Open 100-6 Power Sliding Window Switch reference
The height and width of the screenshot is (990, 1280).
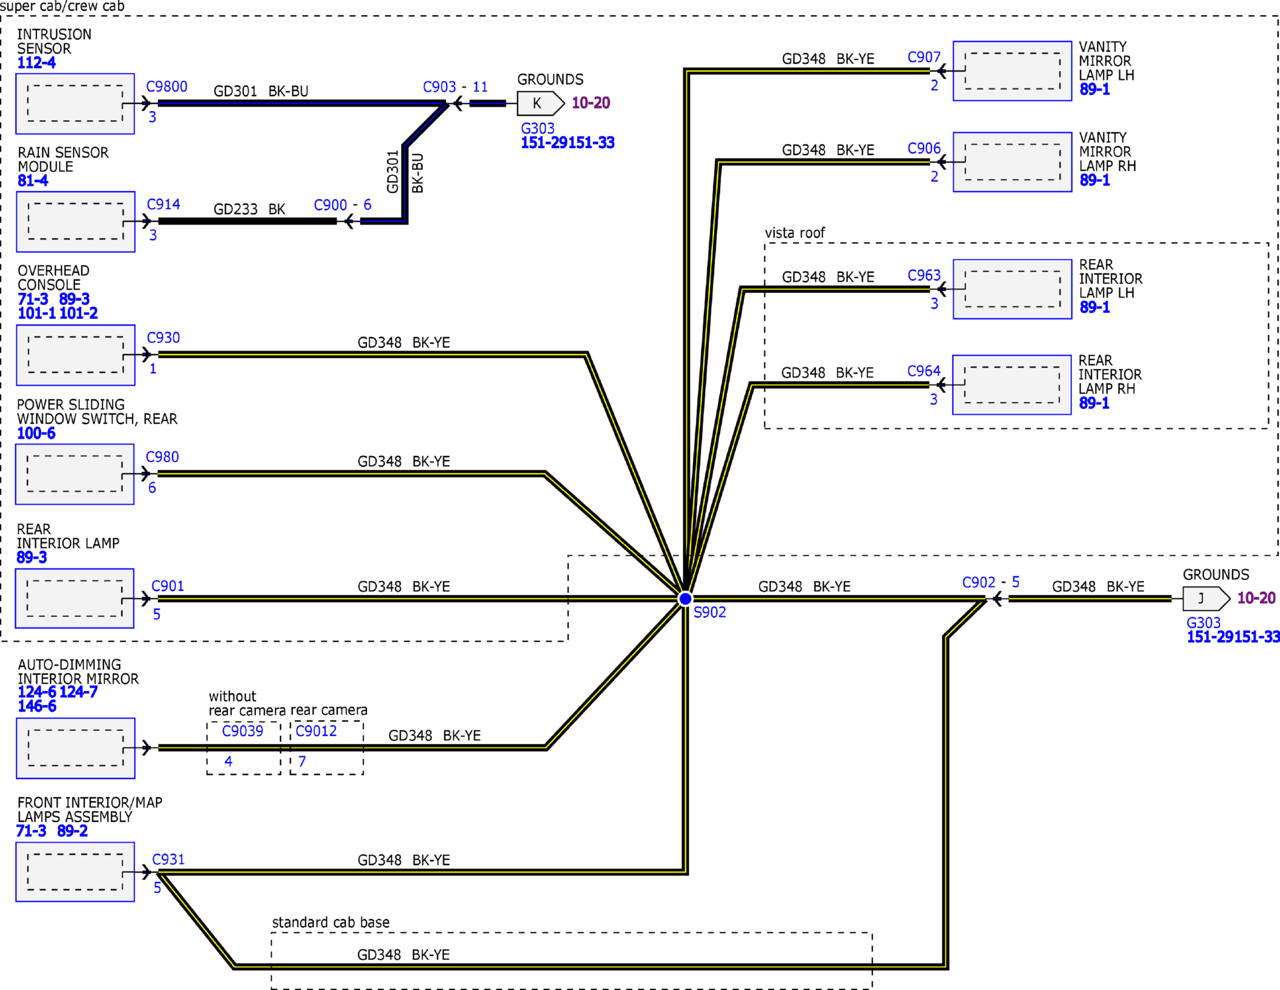(x=36, y=434)
